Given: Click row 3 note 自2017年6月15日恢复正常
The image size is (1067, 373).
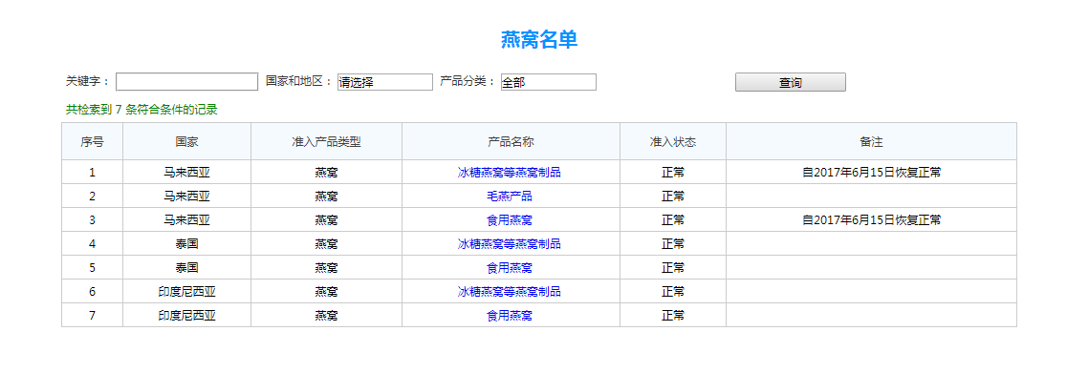Looking at the screenshot, I should point(871,220).
